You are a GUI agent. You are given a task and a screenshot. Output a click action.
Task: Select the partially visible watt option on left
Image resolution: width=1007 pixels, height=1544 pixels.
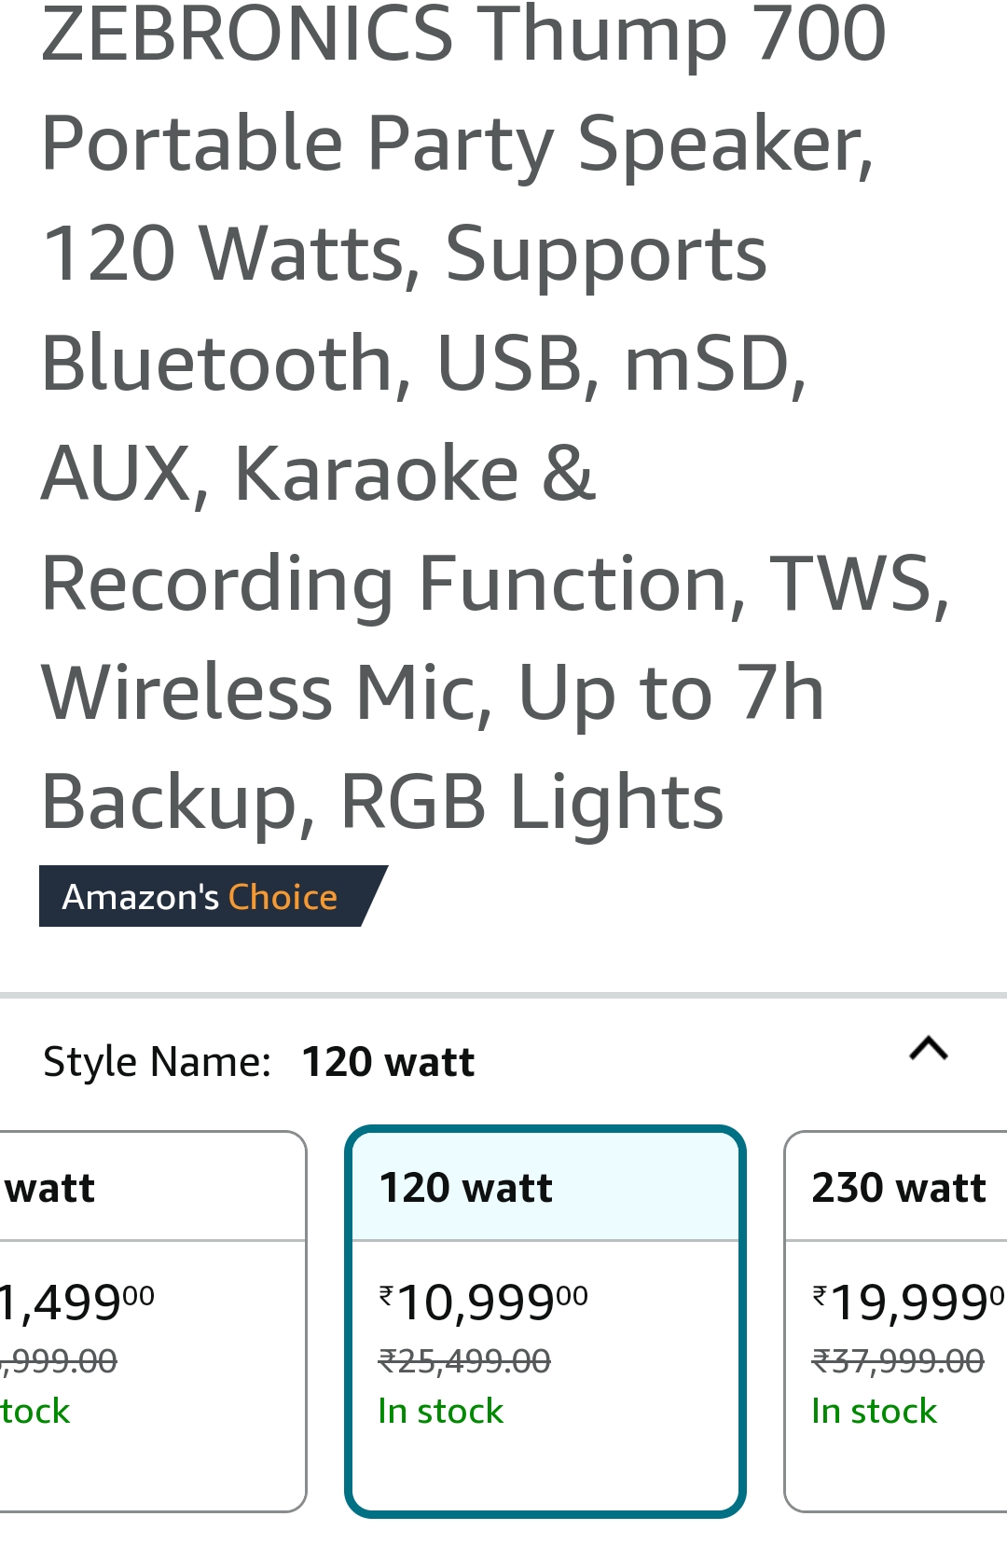[x=153, y=1321]
